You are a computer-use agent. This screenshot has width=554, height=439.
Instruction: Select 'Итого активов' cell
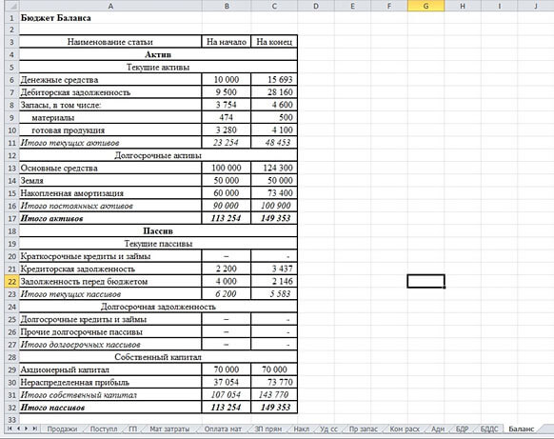[x=110, y=218]
